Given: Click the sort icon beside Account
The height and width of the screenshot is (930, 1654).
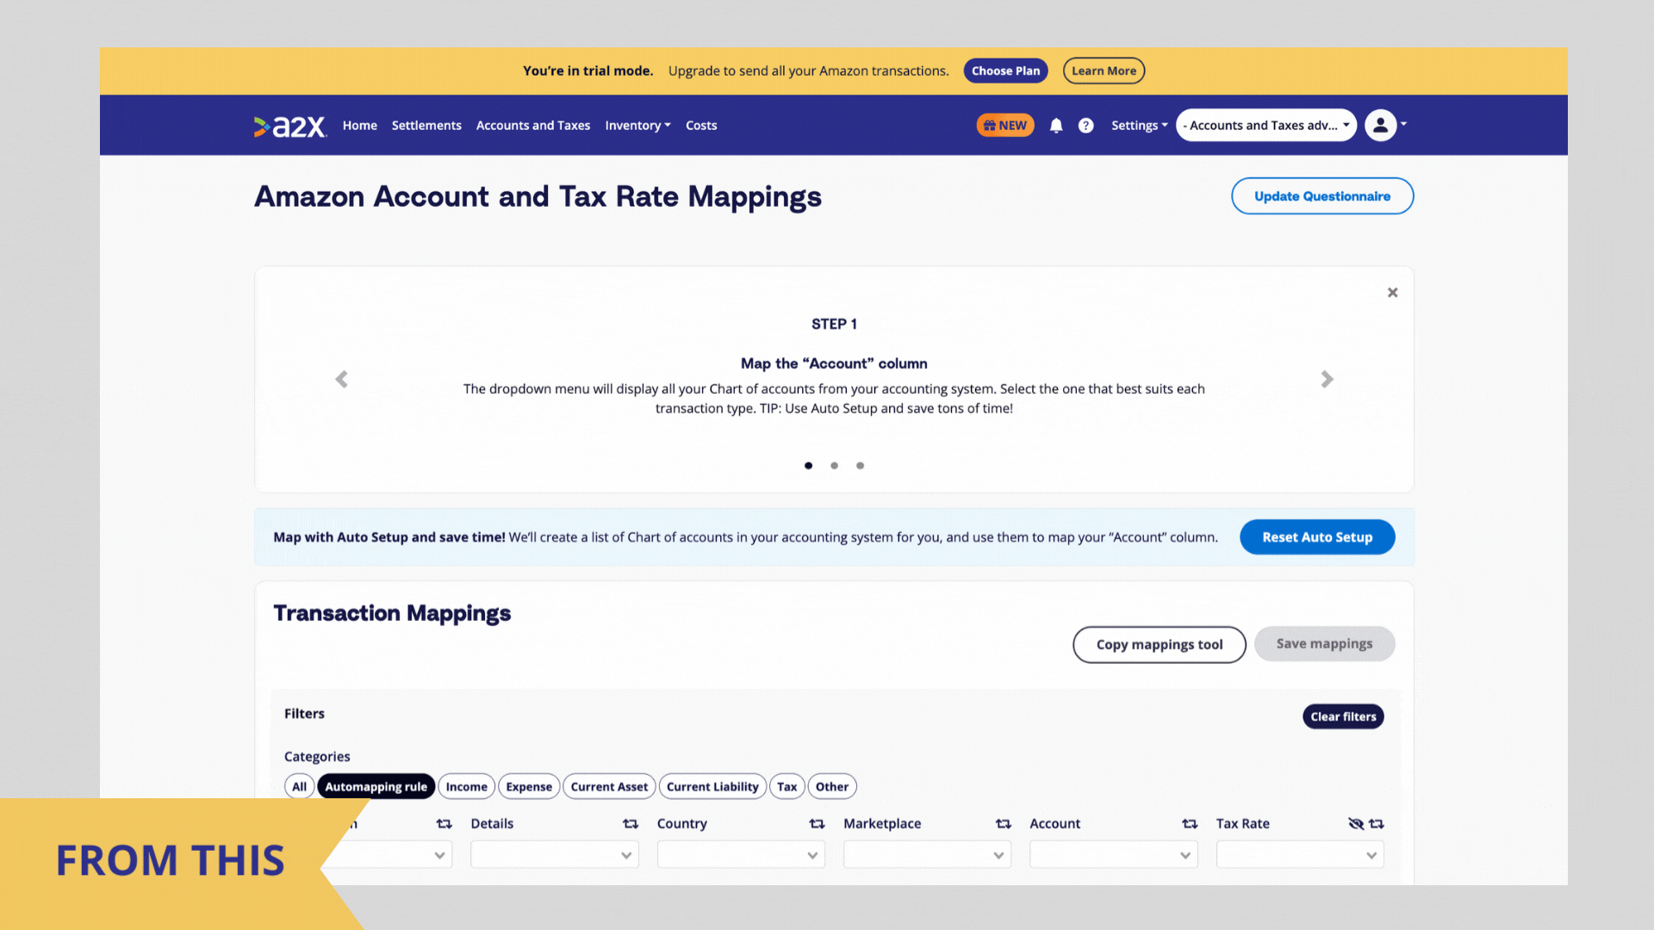Looking at the screenshot, I should (1190, 824).
